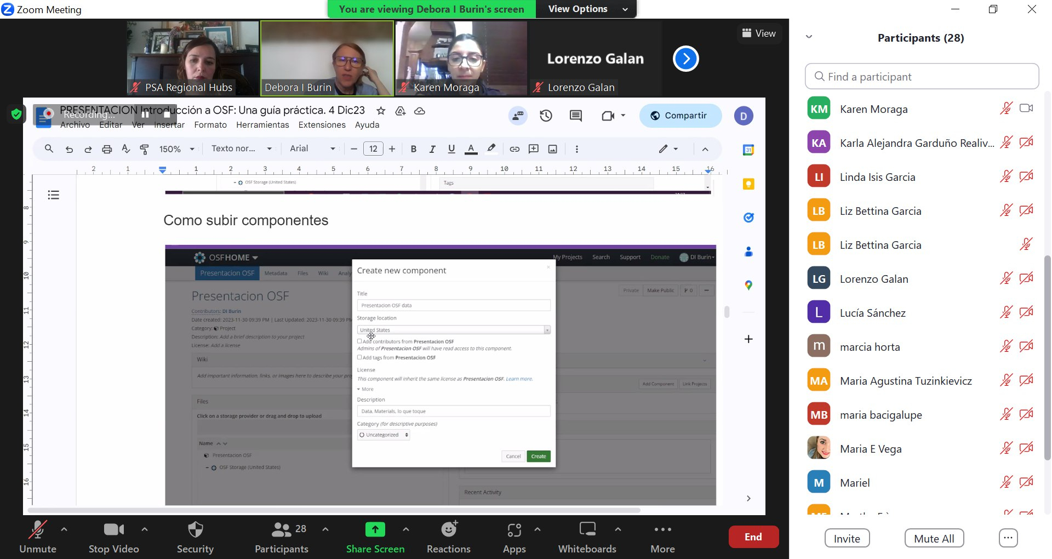This screenshot has height=559, width=1052.
Task: Unmute your microphone
Action: (x=38, y=537)
